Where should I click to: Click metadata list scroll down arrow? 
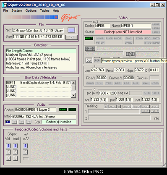click(x=73, y=95)
